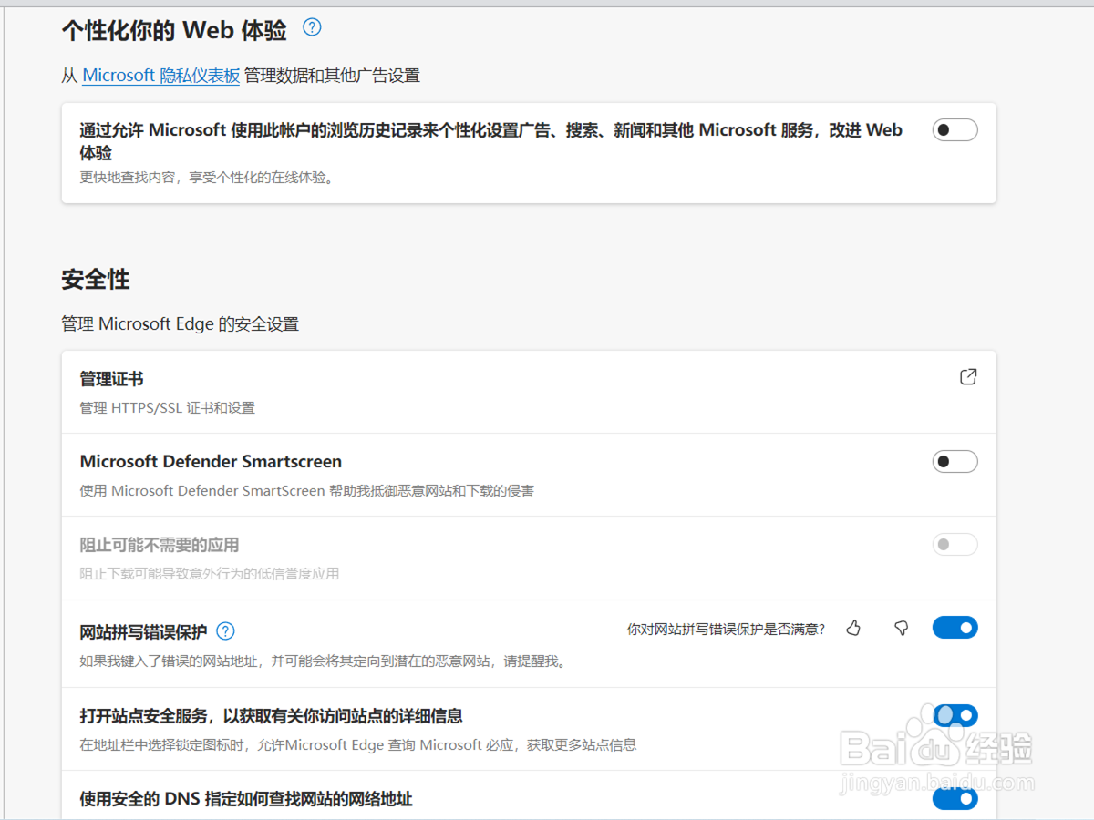Toggle 阻止可能不需要的应用 switch

point(955,545)
